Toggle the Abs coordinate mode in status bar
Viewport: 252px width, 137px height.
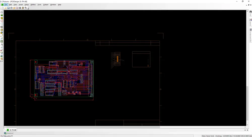(x=231, y=136)
